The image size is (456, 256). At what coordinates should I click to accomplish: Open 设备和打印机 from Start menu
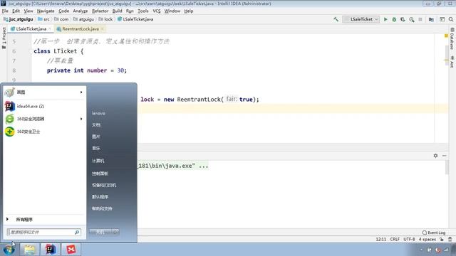104,185
